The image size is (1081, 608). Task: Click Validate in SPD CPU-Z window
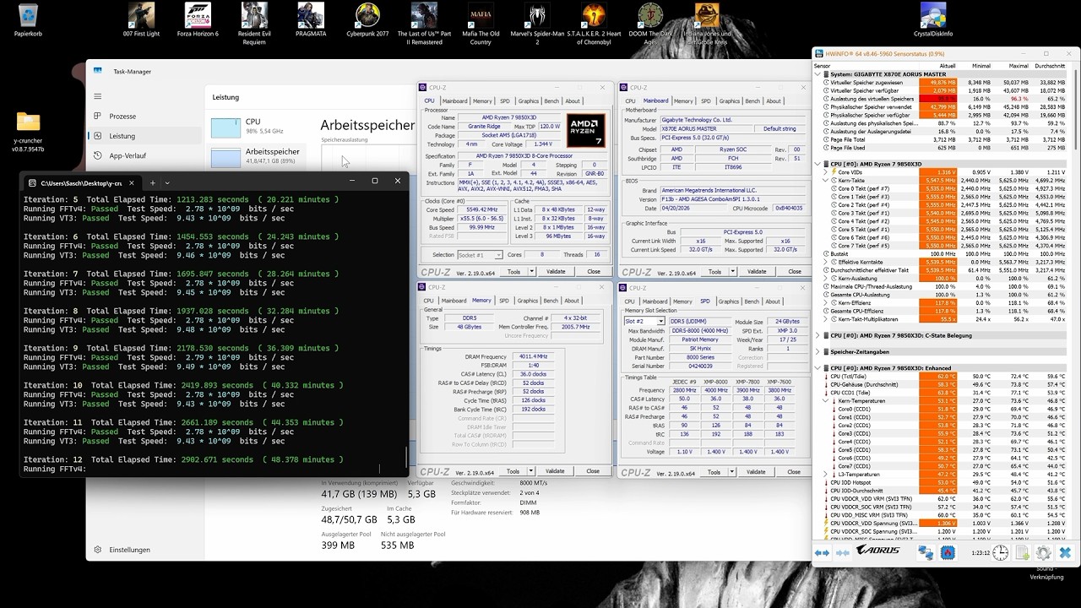pyautogui.click(x=756, y=472)
